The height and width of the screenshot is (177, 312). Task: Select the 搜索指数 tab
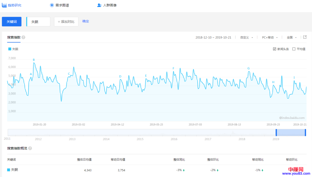point(14,37)
